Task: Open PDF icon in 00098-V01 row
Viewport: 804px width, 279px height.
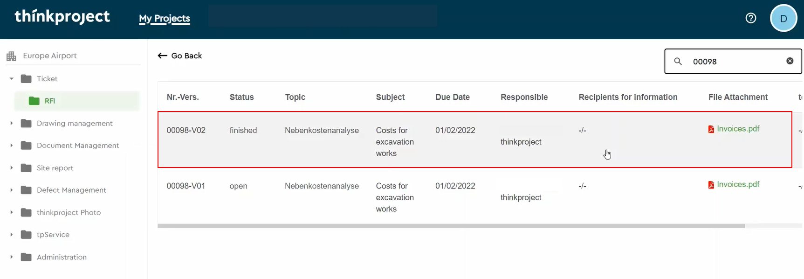Action: (711, 185)
